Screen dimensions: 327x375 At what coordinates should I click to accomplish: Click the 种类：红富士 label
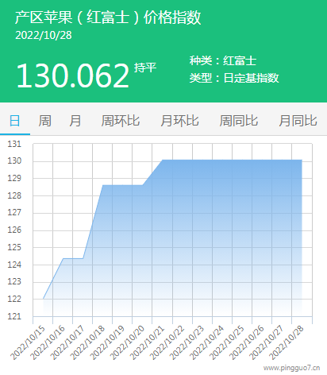pos(223,60)
